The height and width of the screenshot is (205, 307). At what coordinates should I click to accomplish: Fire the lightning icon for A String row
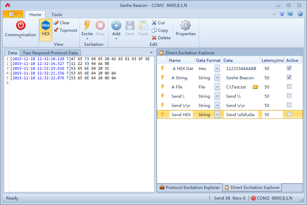pyautogui.click(x=162, y=78)
